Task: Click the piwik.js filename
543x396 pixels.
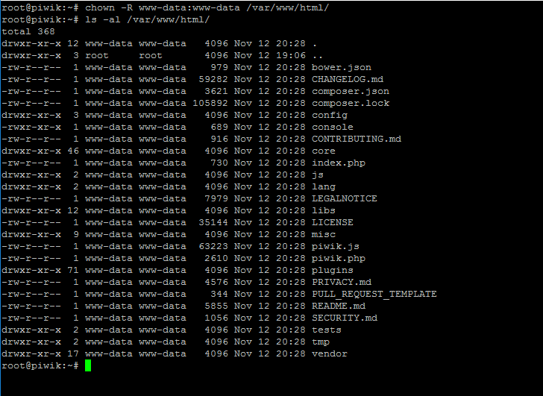Action: click(335, 246)
